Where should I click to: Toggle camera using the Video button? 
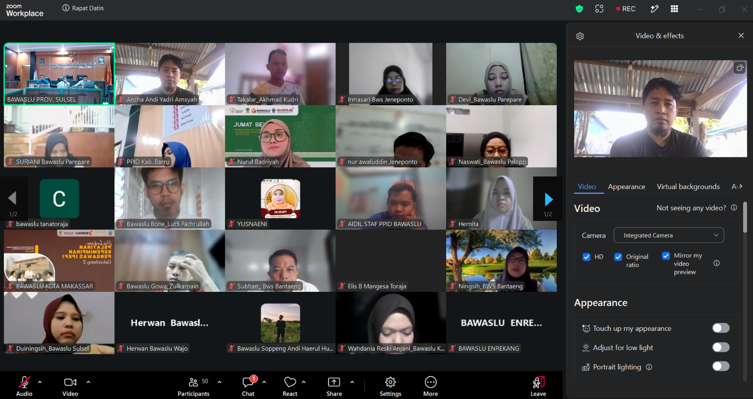tap(70, 386)
